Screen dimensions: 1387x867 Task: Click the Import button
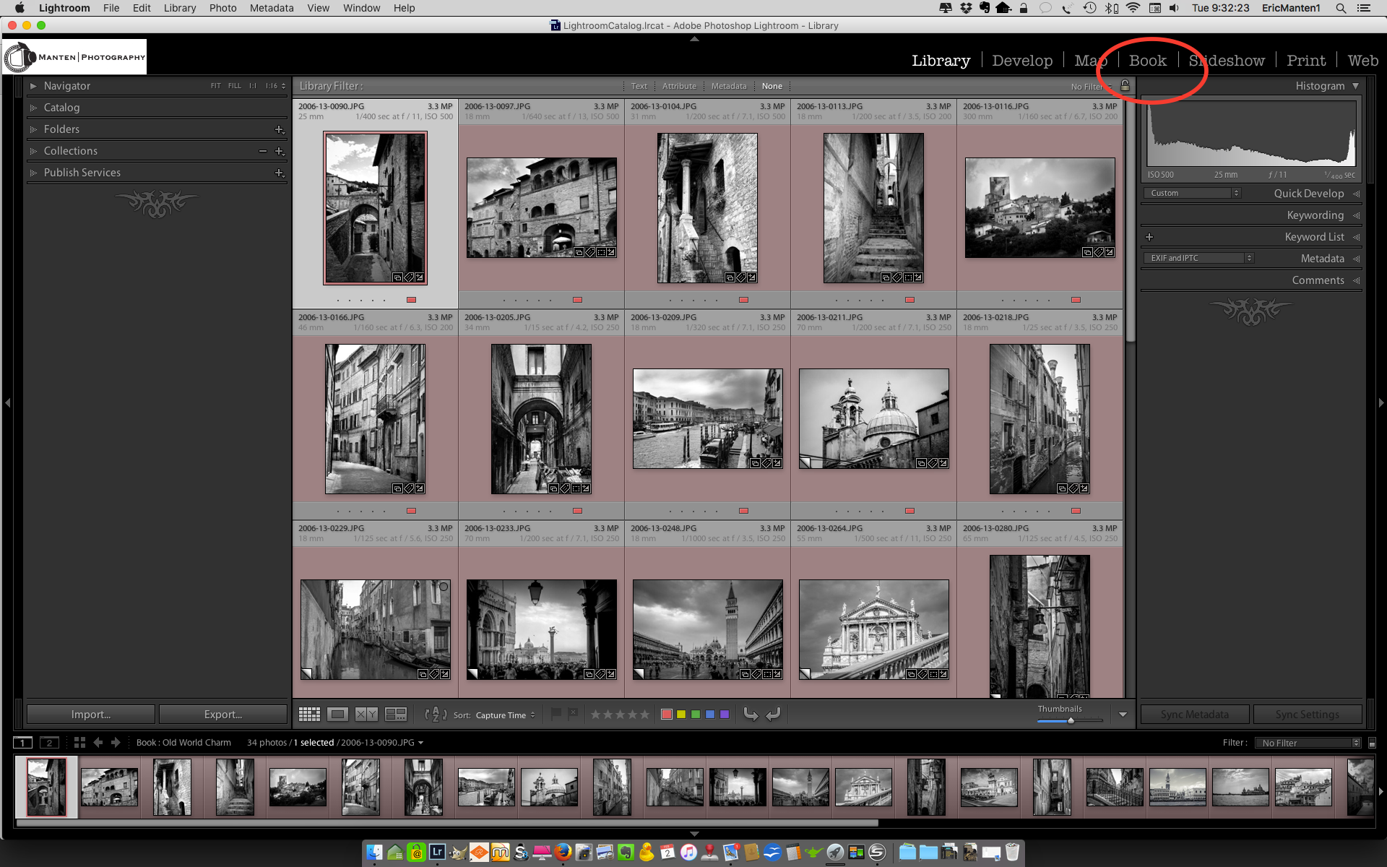pos(90,715)
